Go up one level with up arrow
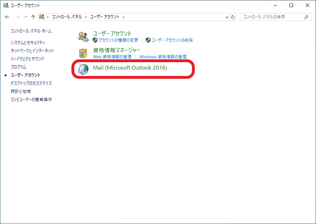The height and width of the screenshot is (224, 316). (33, 17)
